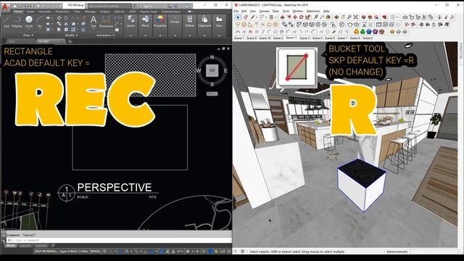The width and height of the screenshot is (464, 261).
Task: Toggle grid display next to MODEL button
Action: tap(104, 252)
